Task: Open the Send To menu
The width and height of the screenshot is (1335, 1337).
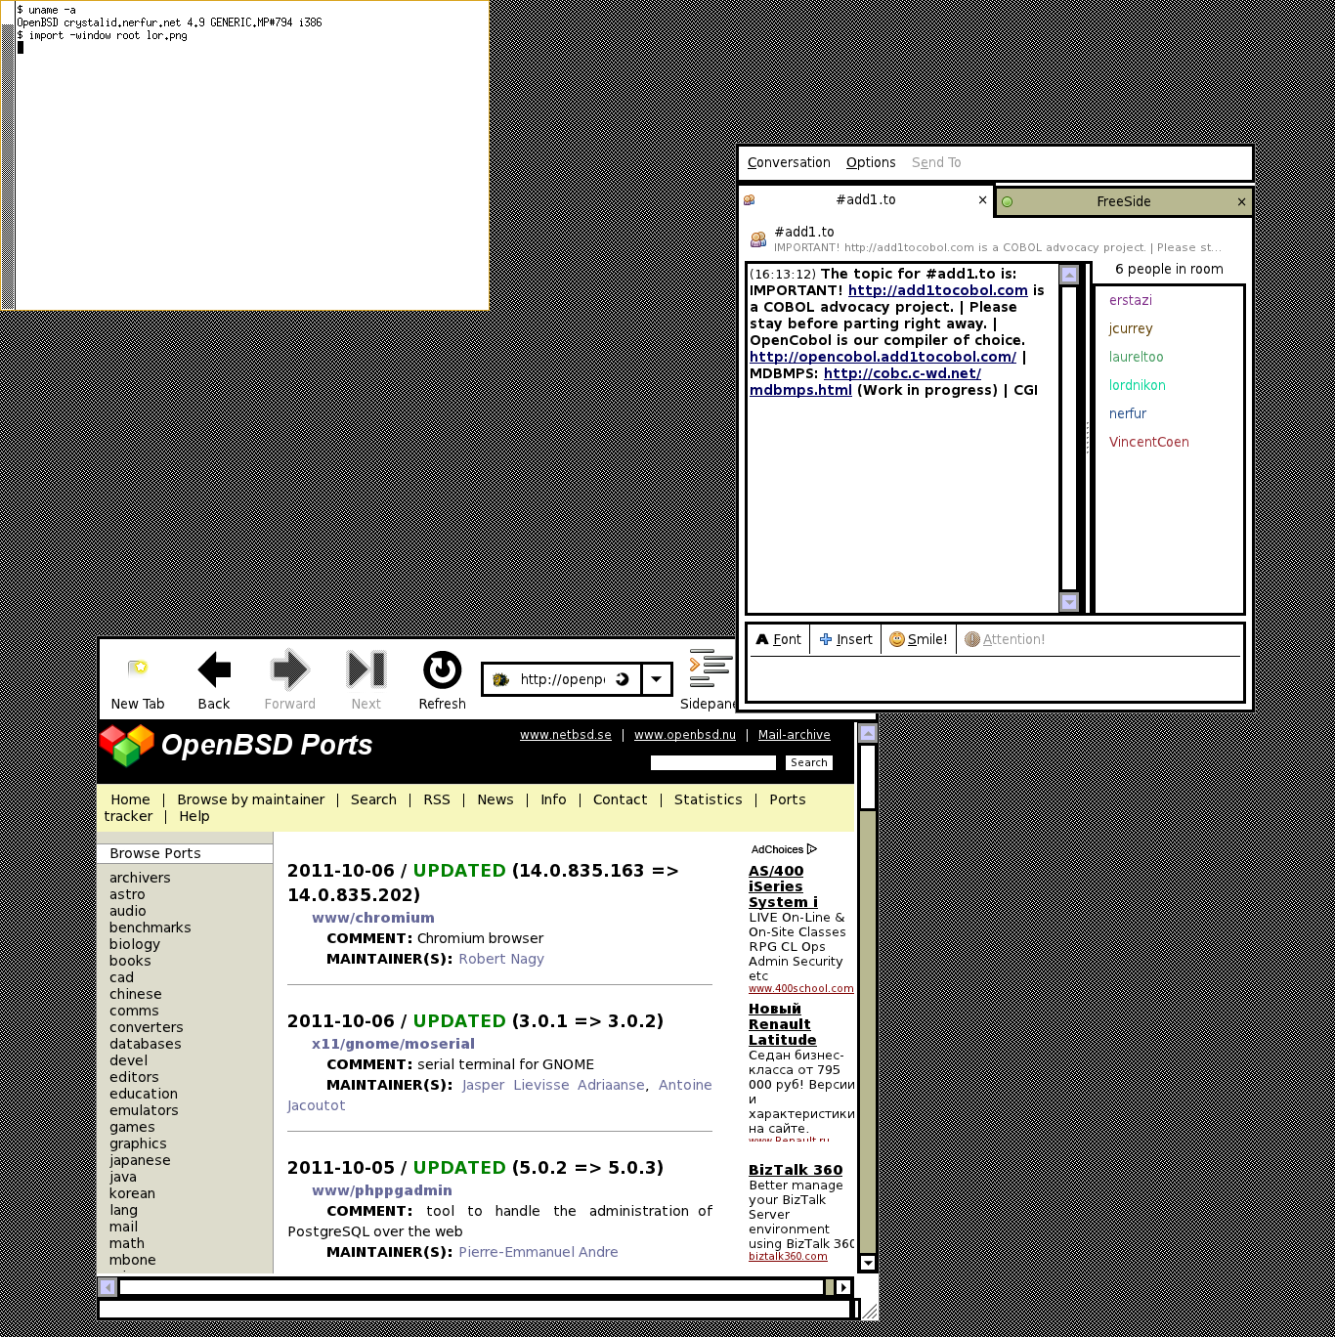Action: (936, 162)
